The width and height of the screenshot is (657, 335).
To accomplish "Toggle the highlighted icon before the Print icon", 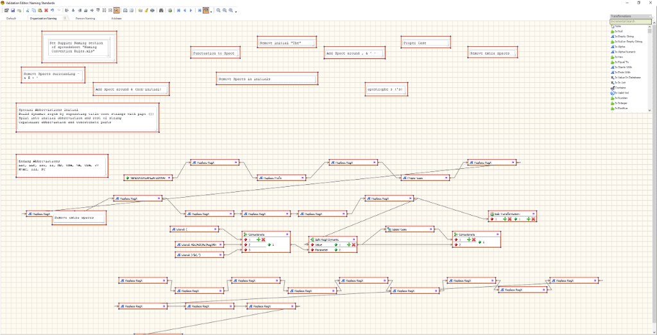I will click(116, 10).
